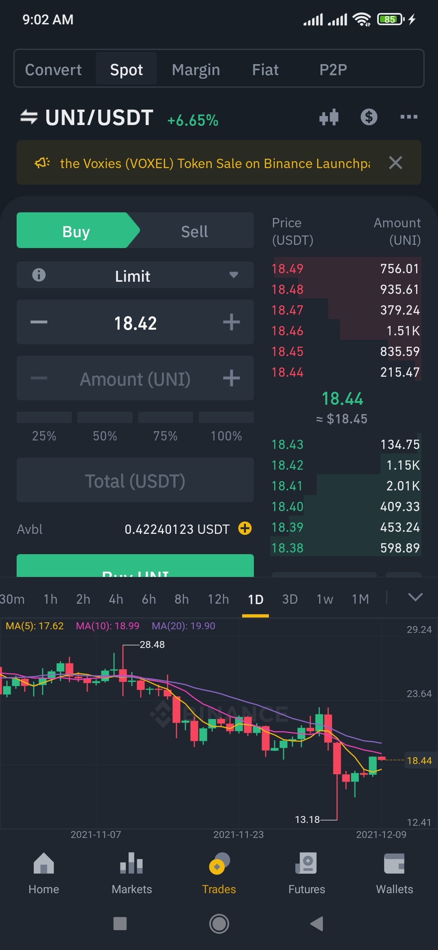Tap the MA(5): 17.62 indicator label
Image resolution: width=438 pixels, height=950 pixels.
[x=34, y=626]
